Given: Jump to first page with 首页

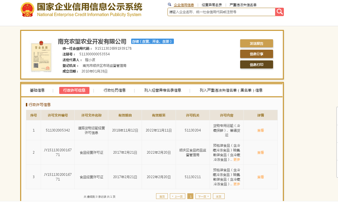Looking at the screenshot, I should tap(162, 197).
